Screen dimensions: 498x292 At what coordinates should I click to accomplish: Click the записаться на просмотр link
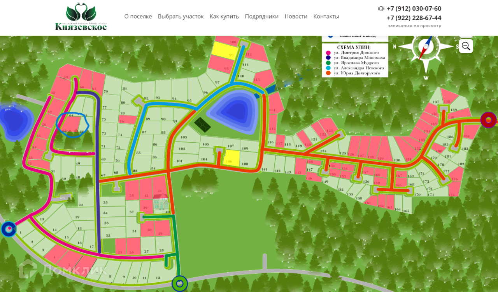point(414,26)
